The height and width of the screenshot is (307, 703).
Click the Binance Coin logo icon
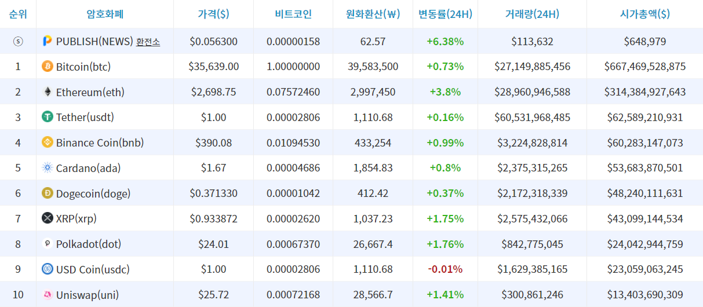[x=48, y=142]
